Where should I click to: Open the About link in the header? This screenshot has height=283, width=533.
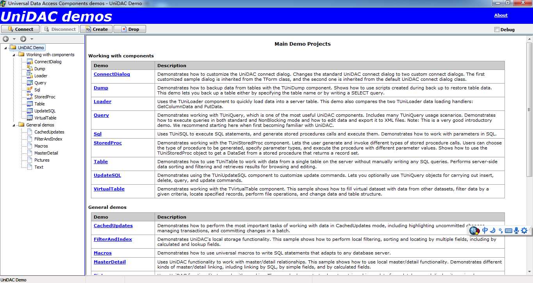tap(501, 15)
